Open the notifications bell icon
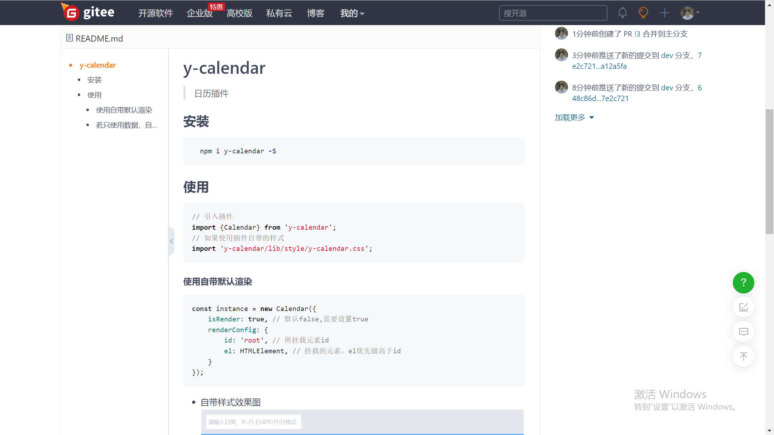 click(622, 13)
